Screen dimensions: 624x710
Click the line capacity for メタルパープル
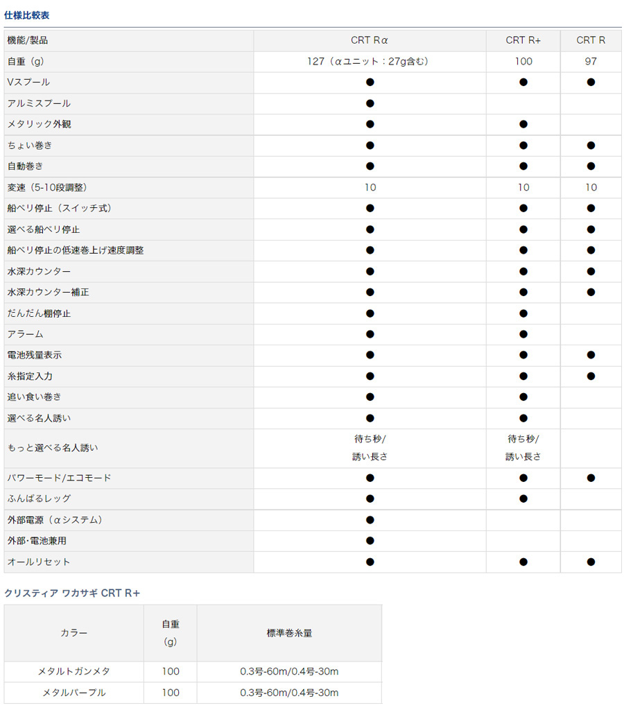tap(289, 693)
